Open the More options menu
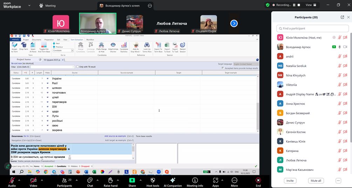This screenshot has height=188, width=352. [234, 180]
